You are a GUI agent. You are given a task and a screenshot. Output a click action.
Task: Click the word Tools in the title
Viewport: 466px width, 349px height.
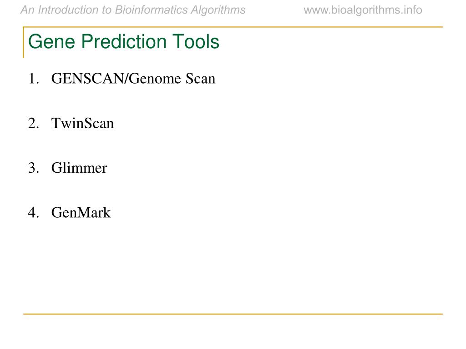(x=196, y=41)
